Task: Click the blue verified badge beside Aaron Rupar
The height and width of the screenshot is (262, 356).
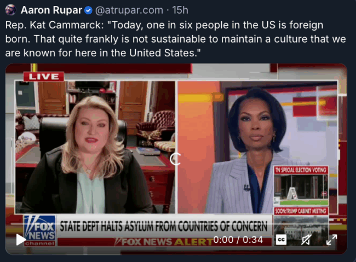Action: tap(88, 10)
